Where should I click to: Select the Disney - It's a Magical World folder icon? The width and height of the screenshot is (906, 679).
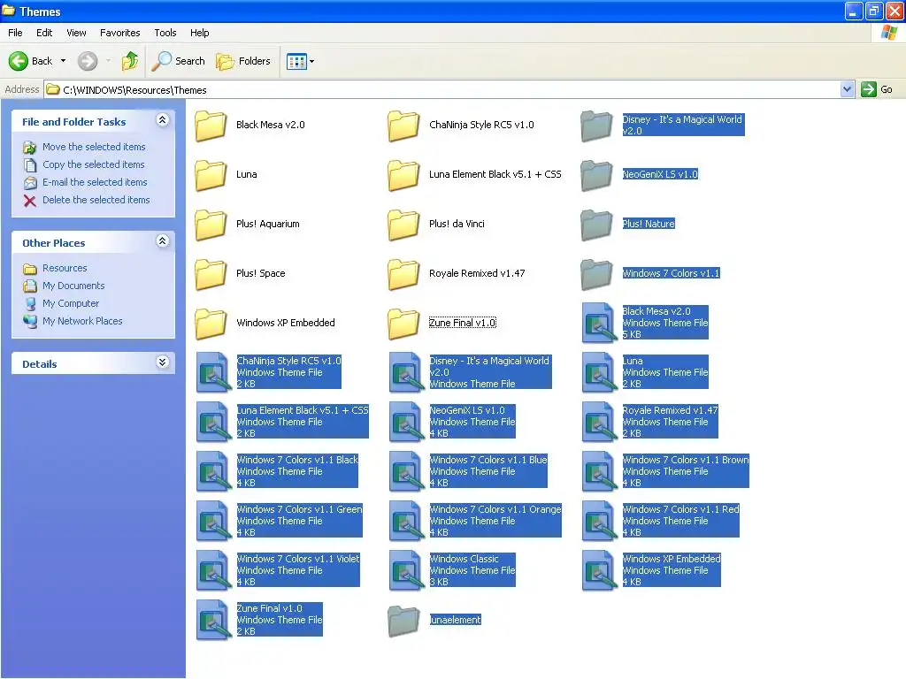tap(597, 126)
